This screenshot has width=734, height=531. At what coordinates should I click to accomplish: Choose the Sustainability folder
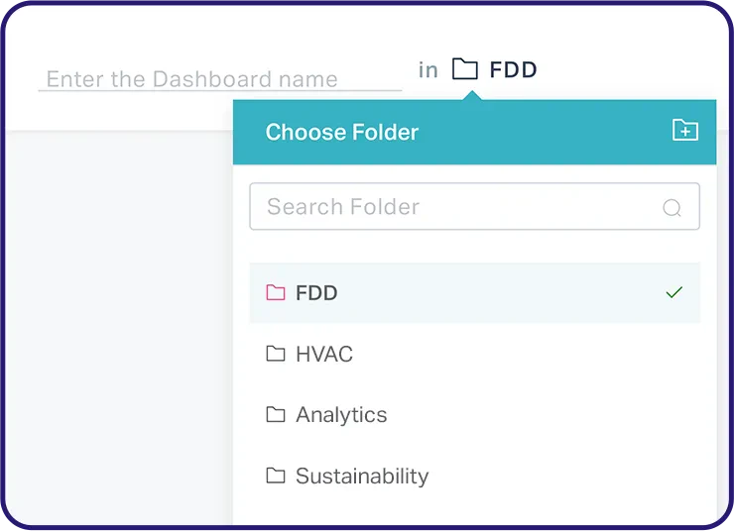(x=362, y=476)
